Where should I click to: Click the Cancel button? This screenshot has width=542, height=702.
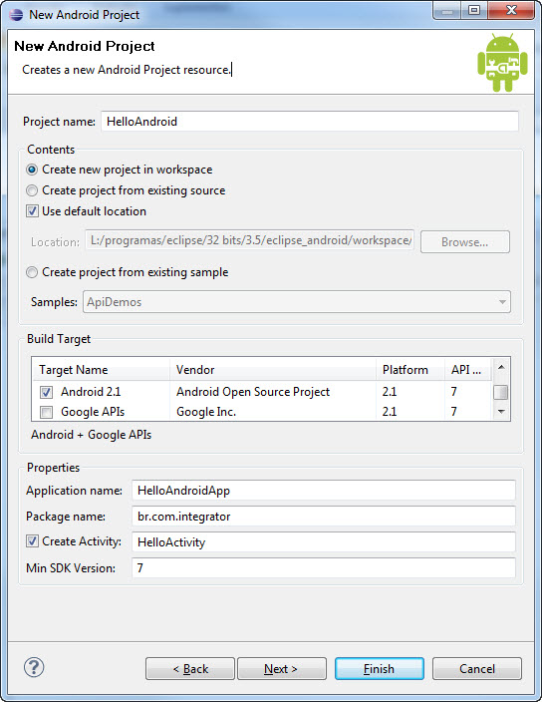point(476,669)
